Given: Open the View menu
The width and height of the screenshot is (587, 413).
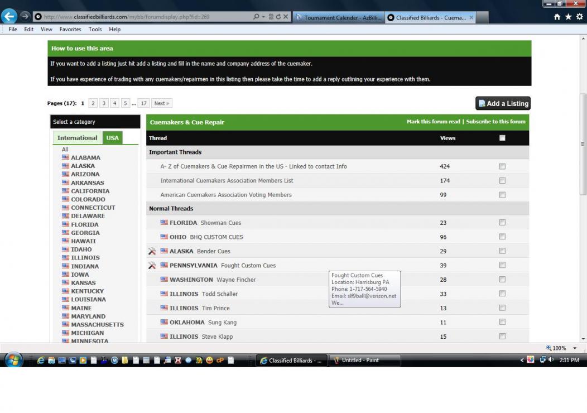Looking at the screenshot, I should tap(46, 29).
